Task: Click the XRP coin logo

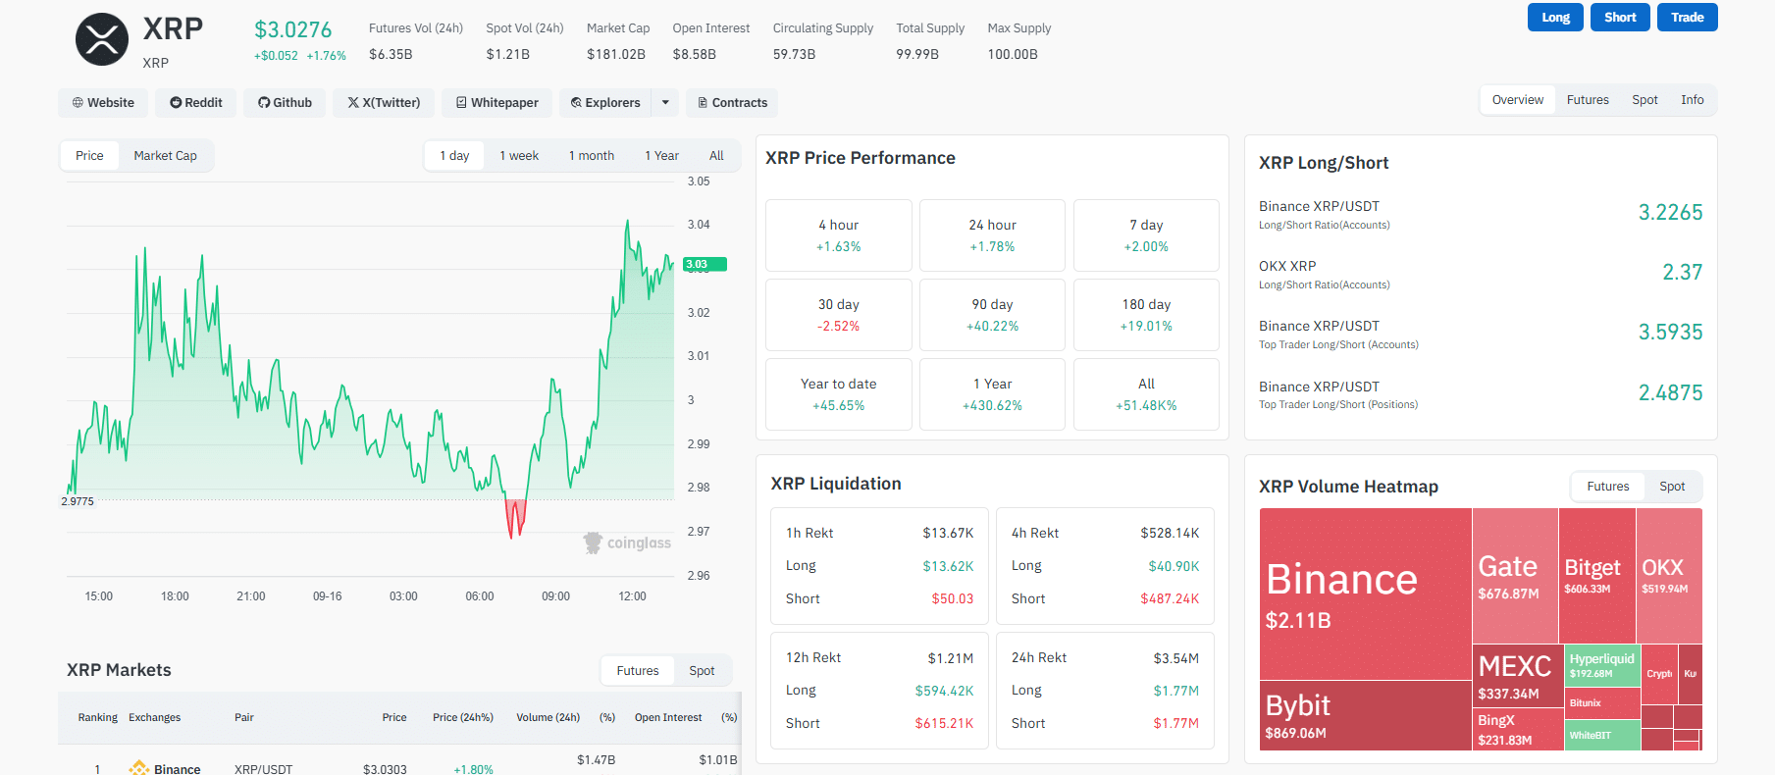Action: (102, 39)
